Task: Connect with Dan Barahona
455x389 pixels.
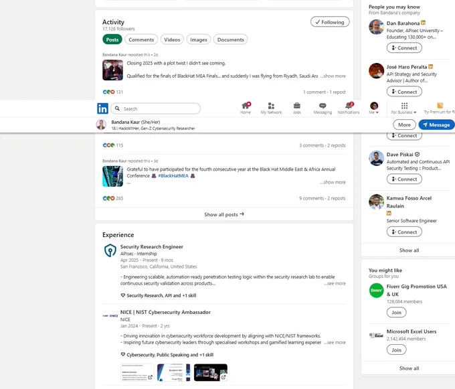Action: click(x=404, y=48)
